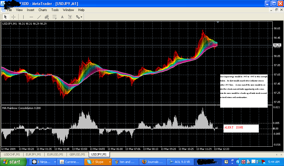Click the ALERT ZONE label box
Image resolution: width=284 pixels, height=166 pixels.
241,128
